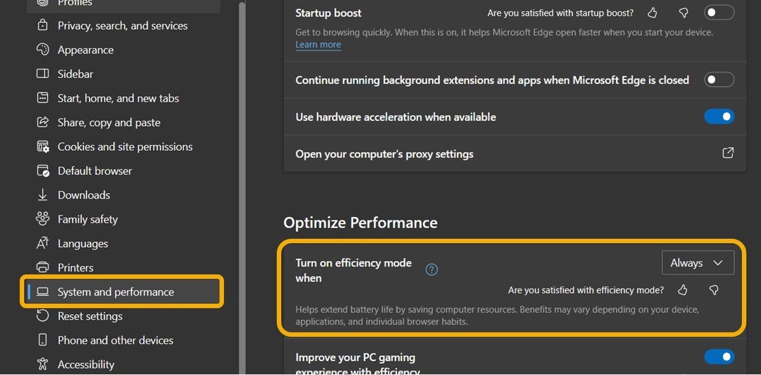Viewport: 761px width, 375px height.
Task: Click the Family safety icon
Action: pyautogui.click(x=42, y=219)
